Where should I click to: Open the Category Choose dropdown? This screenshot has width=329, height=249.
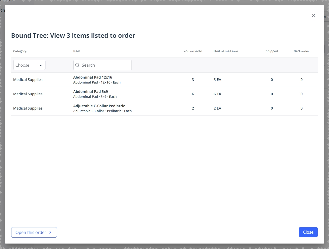pos(29,65)
